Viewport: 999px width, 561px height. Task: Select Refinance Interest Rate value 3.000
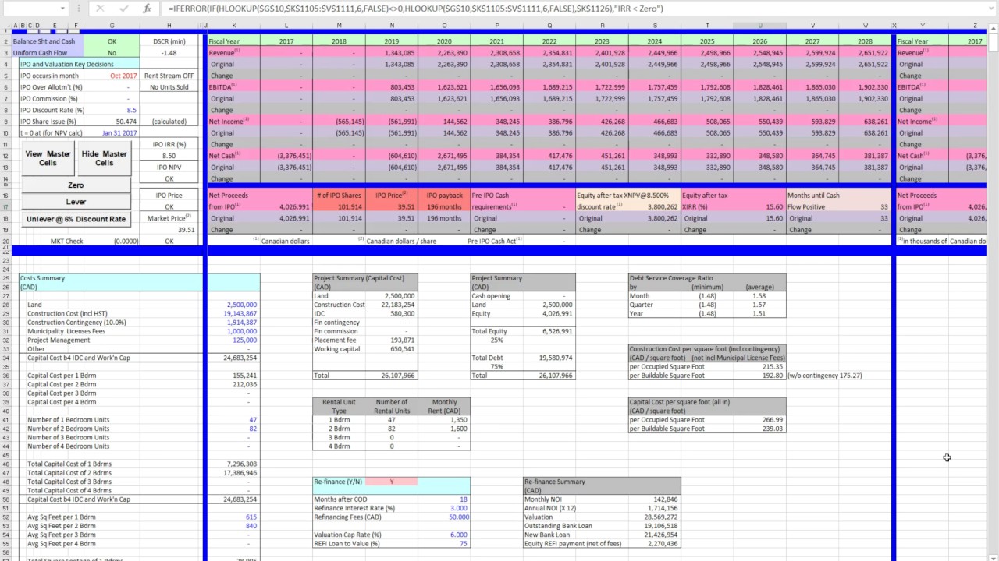(444, 508)
